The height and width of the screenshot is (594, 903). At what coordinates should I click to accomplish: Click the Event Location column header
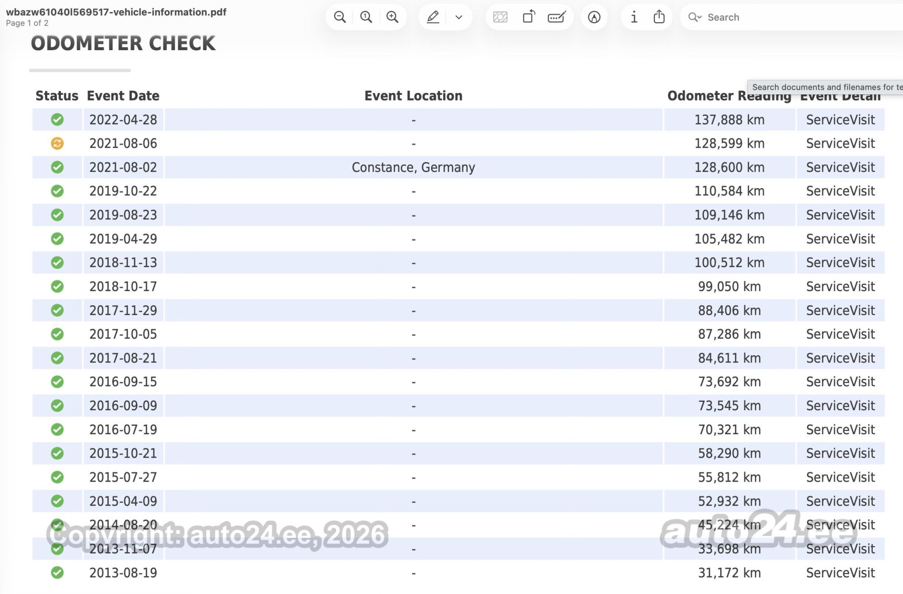click(x=414, y=96)
